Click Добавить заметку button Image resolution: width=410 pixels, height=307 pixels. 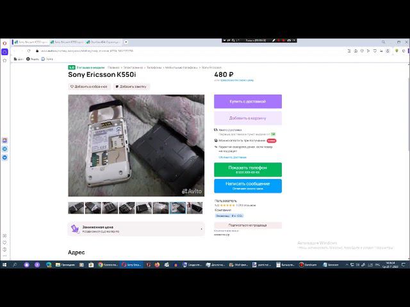pos(131,86)
